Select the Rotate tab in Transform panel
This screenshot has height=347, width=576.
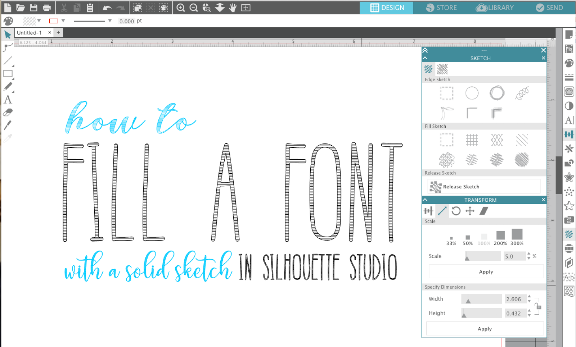pyautogui.click(x=456, y=211)
